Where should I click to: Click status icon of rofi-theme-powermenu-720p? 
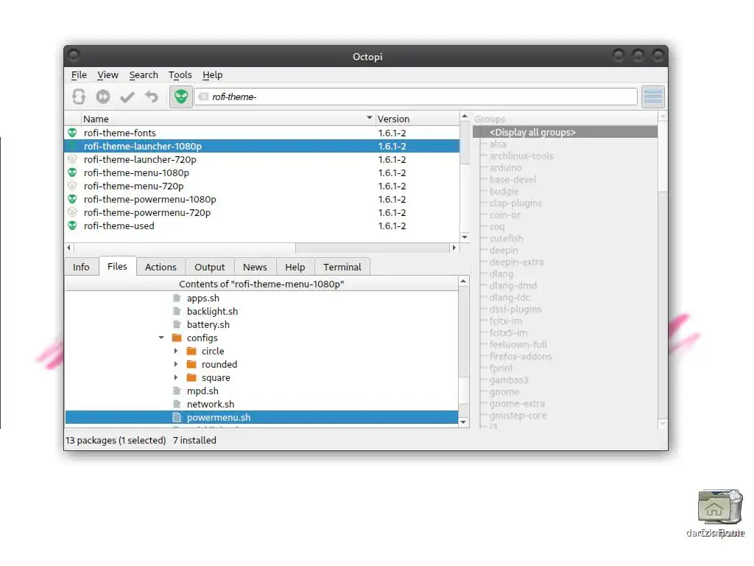(73, 212)
